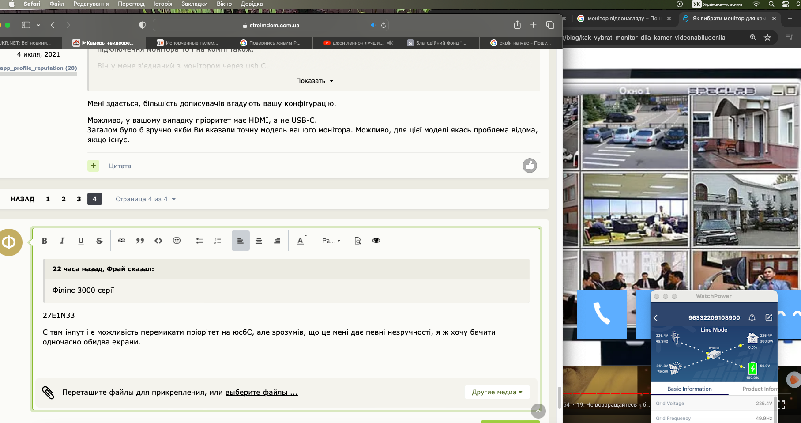Open the emoji picker in the editor
Screen dimensions: 801x423
click(x=177, y=241)
